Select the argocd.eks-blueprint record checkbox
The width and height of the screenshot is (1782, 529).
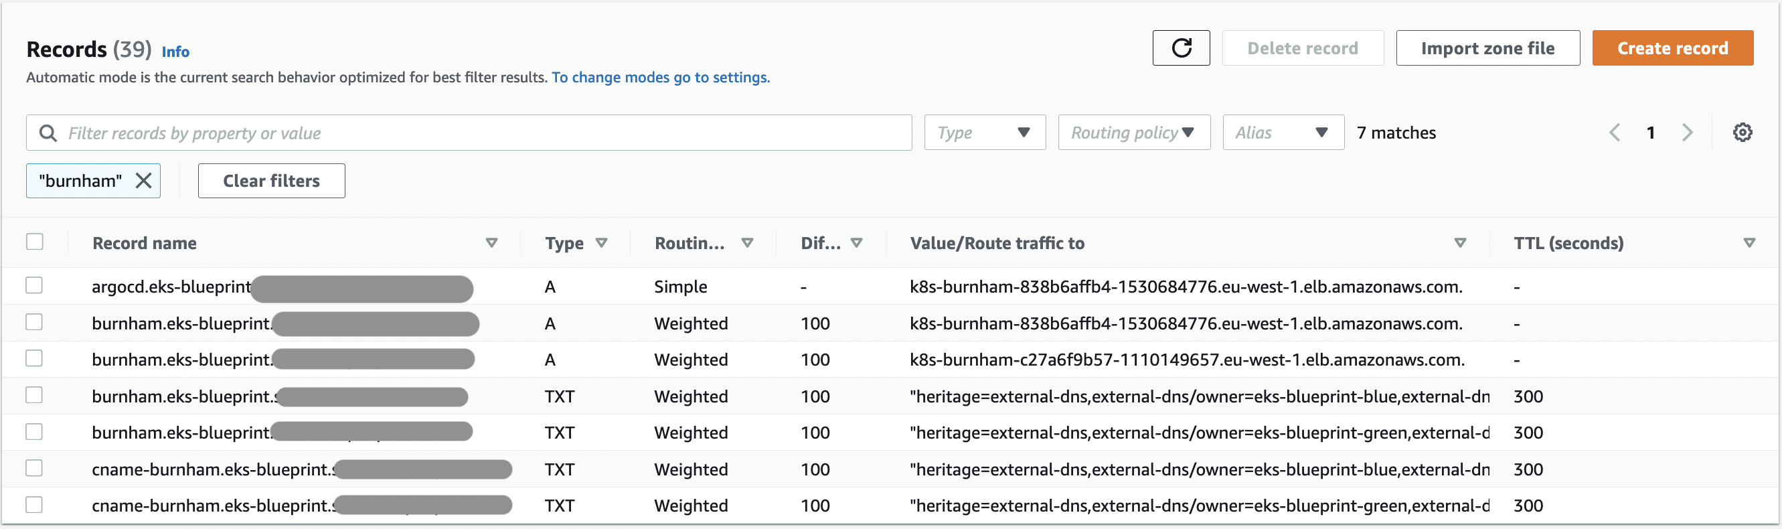click(x=35, y=285)
